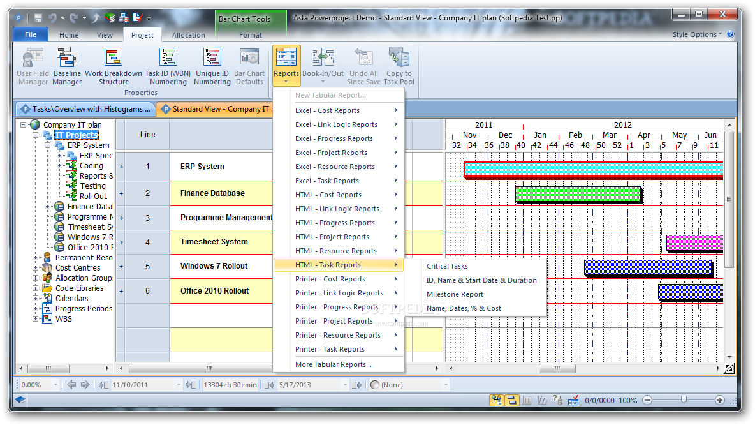Click the next arrow in date toolbar
This screenshot has width=755, height=425.
click(85, 385)
